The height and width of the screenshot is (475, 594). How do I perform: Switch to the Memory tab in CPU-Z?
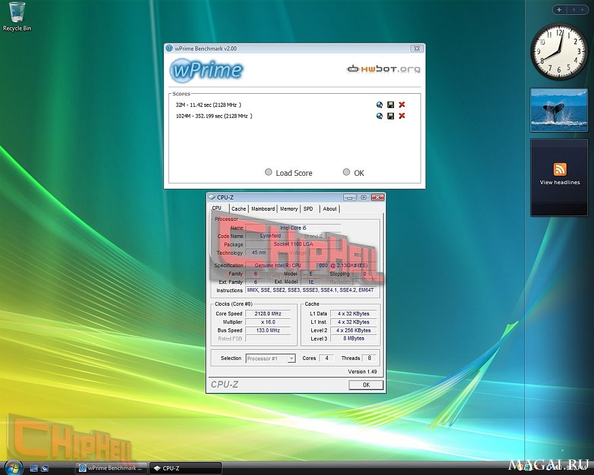pyautogui.click(x=289, y=209)
